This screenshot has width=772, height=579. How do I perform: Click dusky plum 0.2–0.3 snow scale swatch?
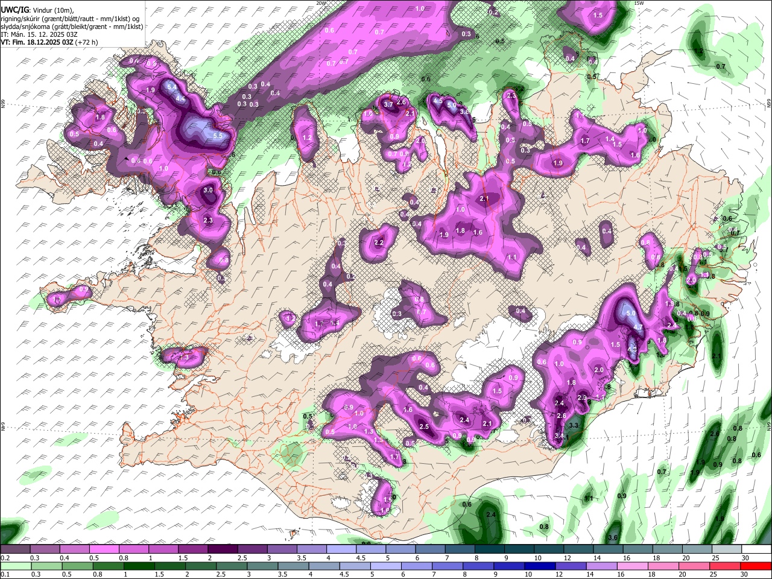15,549
